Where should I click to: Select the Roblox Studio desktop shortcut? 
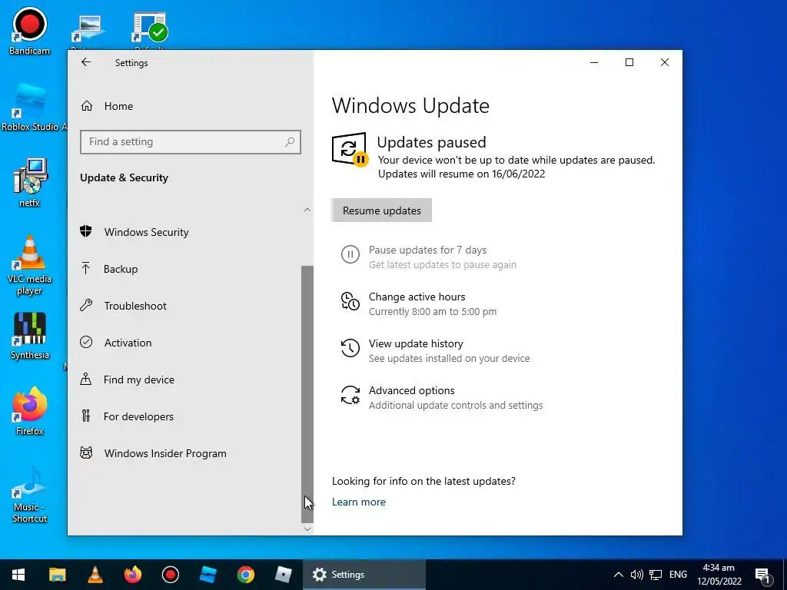pos(33,108)
